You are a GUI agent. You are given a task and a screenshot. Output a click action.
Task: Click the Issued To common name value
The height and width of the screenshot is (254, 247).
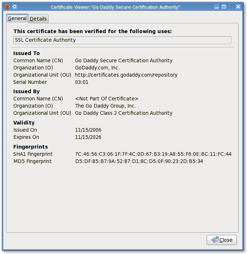124,60
